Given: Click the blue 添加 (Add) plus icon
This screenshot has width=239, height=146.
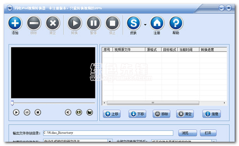Looking at the screenshot, I should (x=15, y=23).
